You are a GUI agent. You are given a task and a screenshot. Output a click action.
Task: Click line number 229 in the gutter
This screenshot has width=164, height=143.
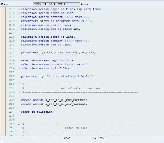pos(12,80)
